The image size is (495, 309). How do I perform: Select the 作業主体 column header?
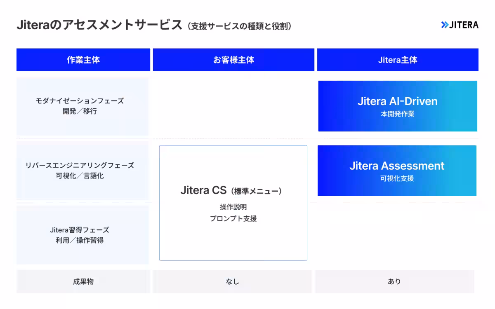83,60
